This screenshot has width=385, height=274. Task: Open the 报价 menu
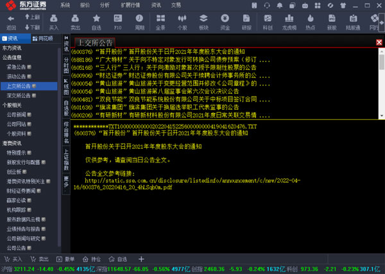[85, 5]
